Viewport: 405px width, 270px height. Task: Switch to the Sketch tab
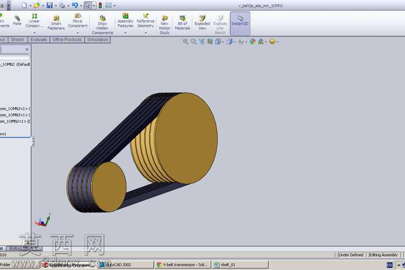(18, 40)
